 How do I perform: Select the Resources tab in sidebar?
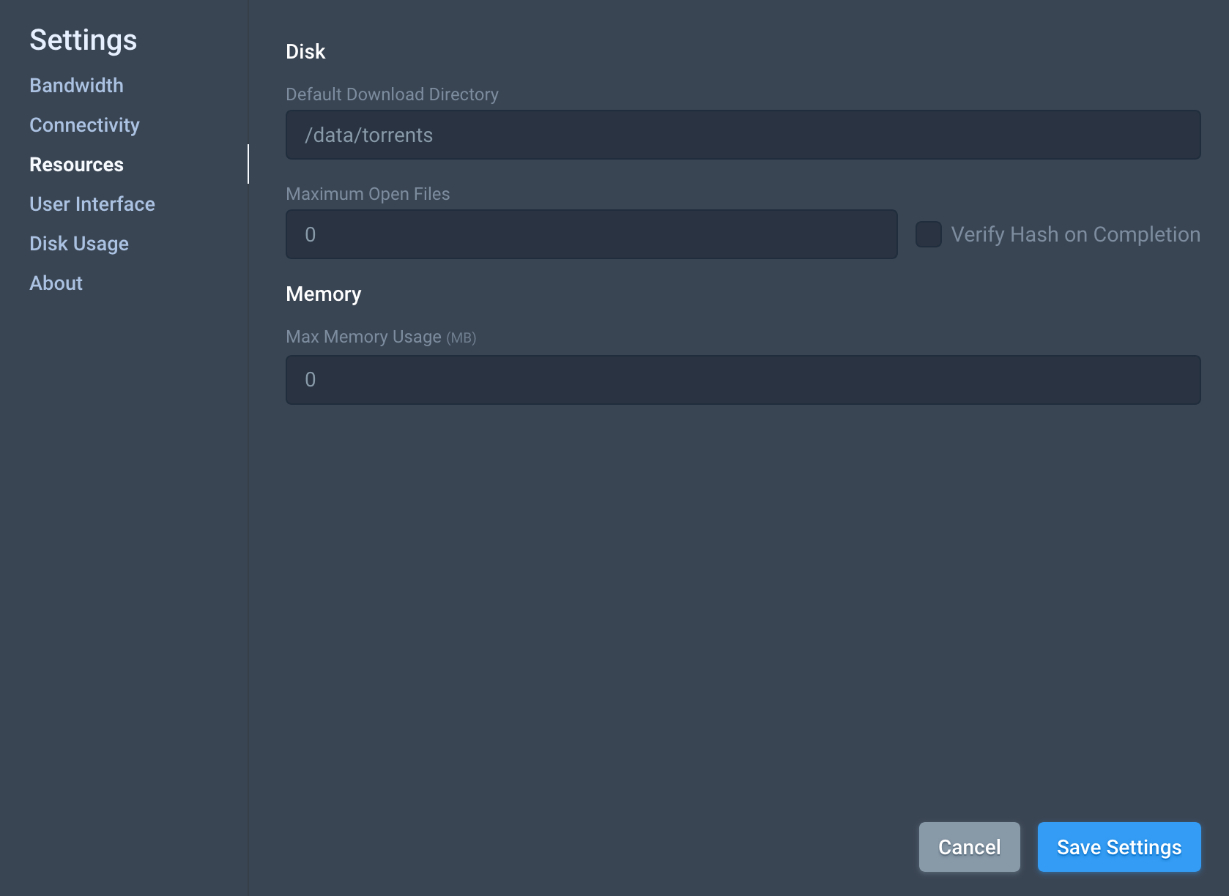click(x=76, y=165)
